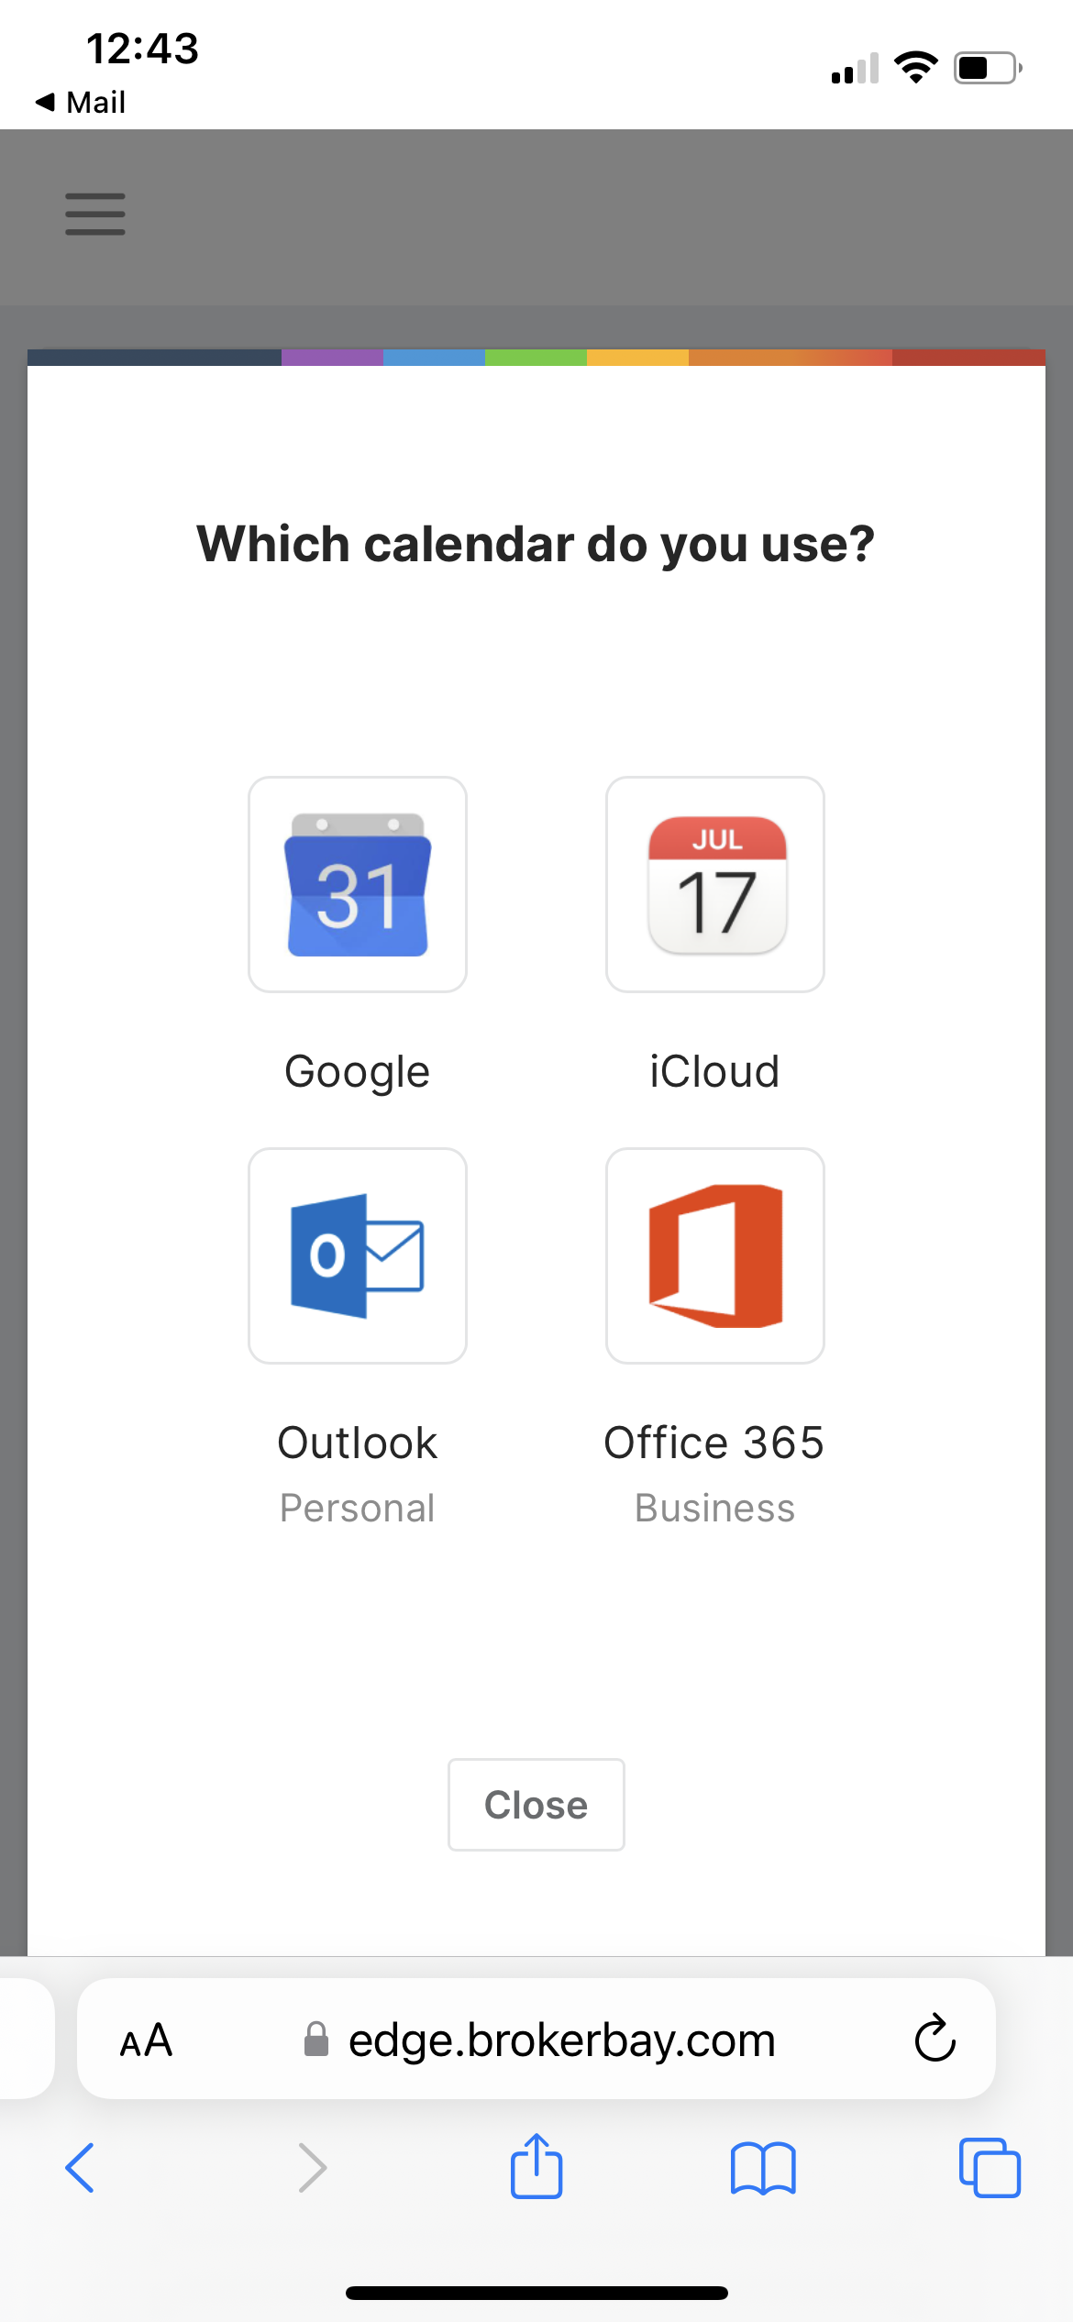The image size is (1073, 2322).
Task: Tap the Outlook label text
Action: (x=358, y=1443)
